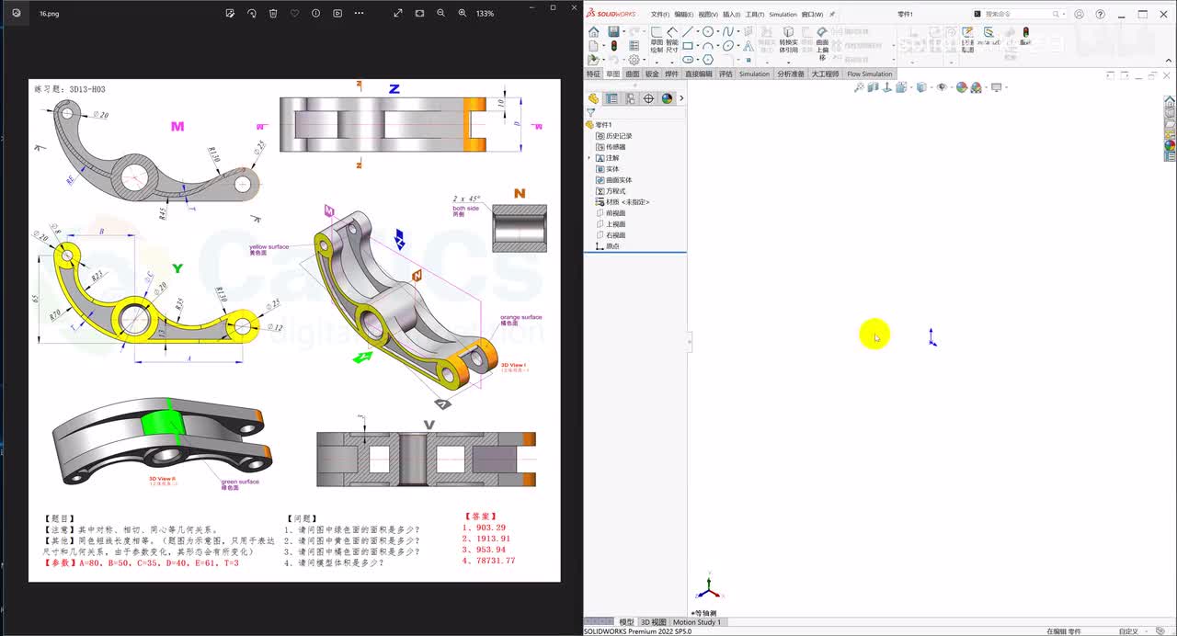Expand the Circle tool dropdown arrow

point(717,32)
